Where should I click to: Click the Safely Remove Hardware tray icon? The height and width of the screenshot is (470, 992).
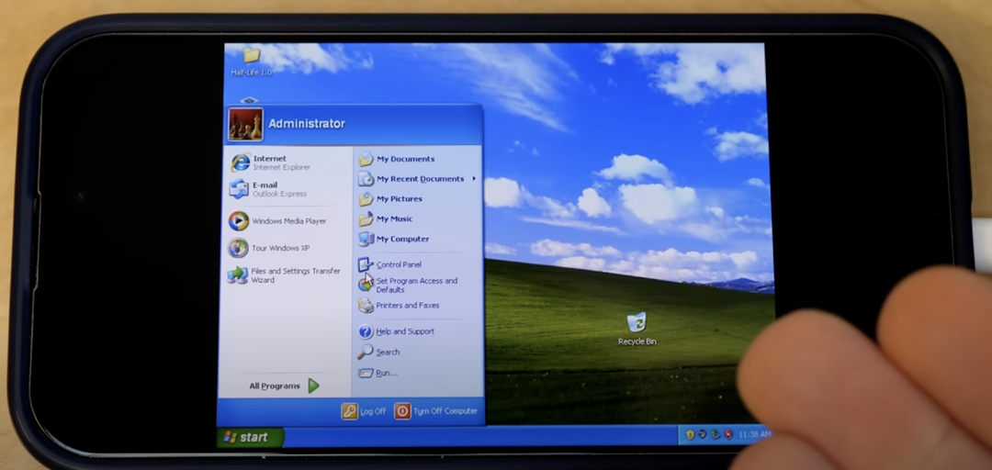pyautogui.click(x=716, y=434)
